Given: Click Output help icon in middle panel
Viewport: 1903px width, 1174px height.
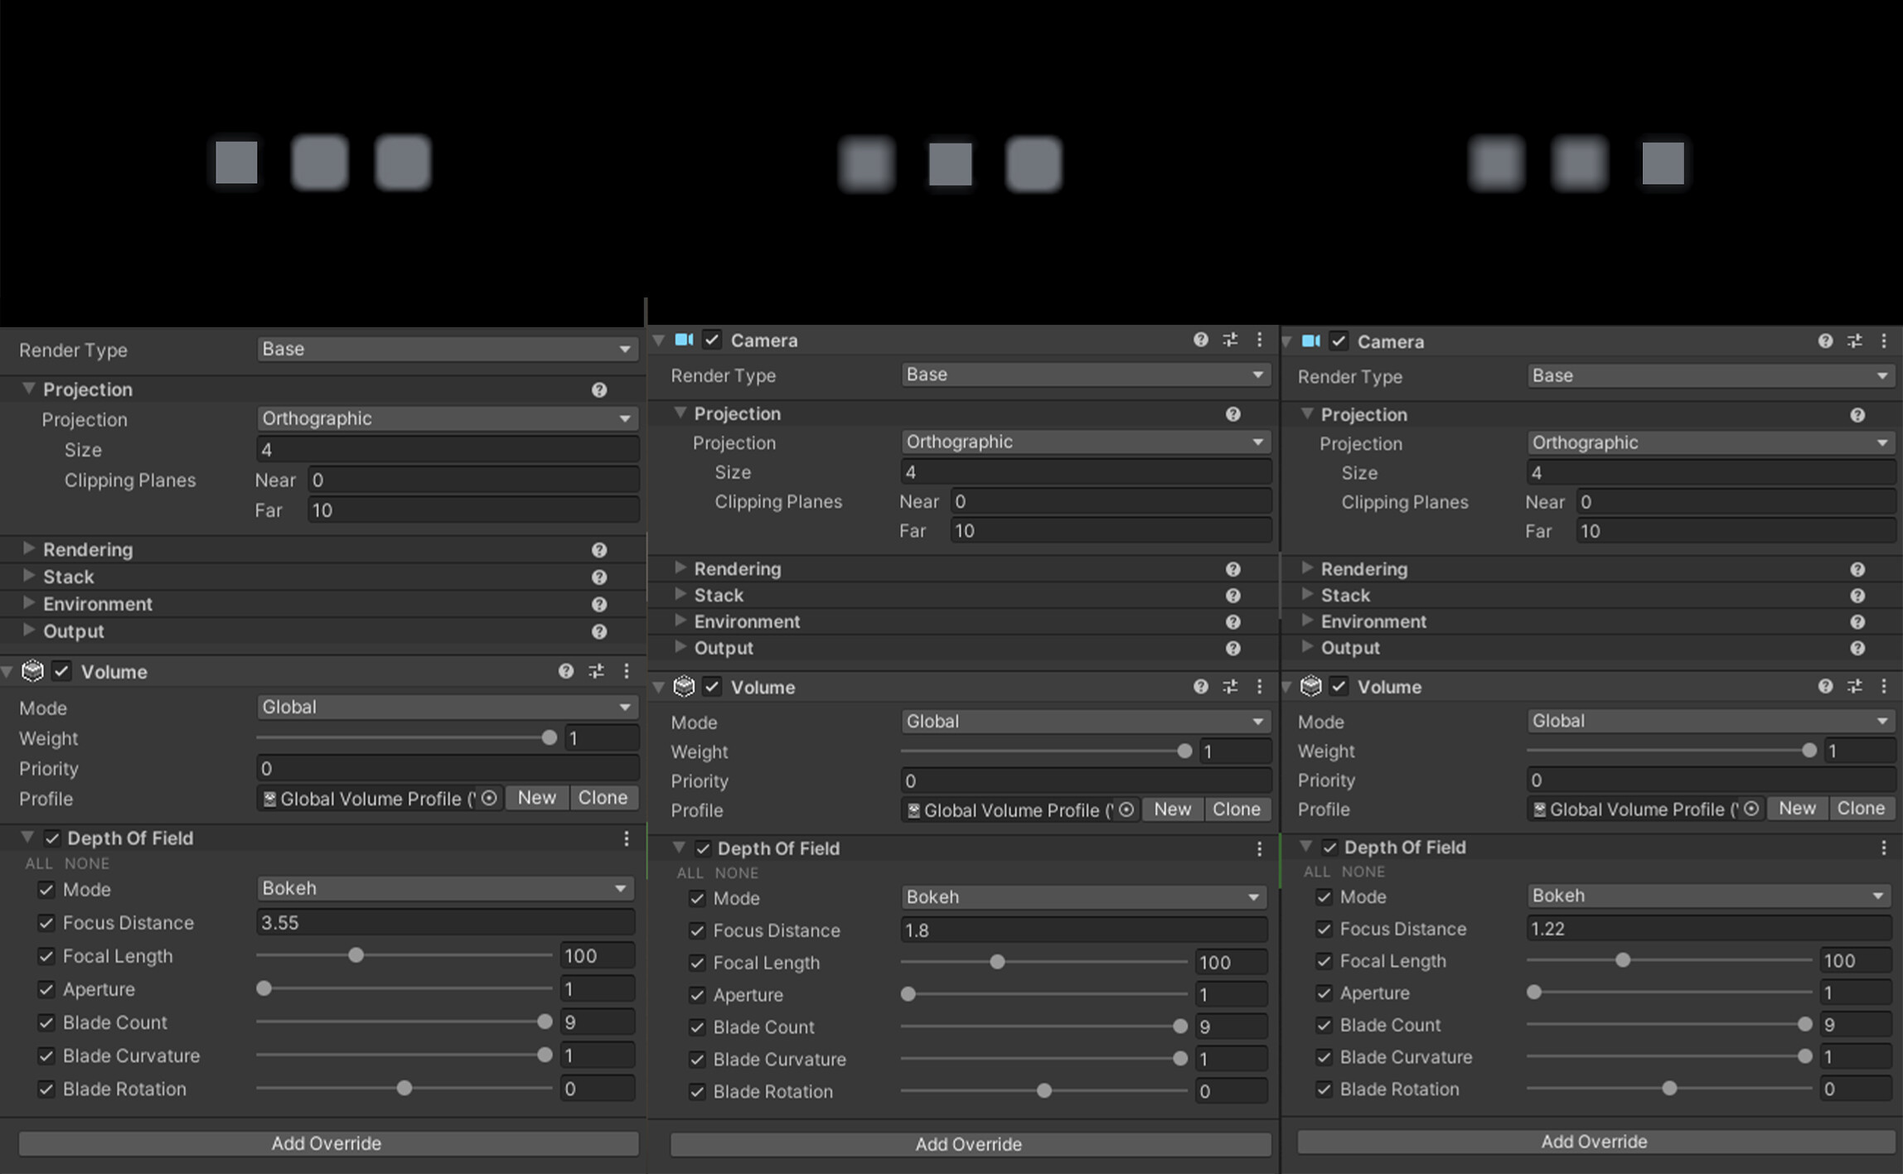Looking at the screenshot, I should (x=1233, y=648).
